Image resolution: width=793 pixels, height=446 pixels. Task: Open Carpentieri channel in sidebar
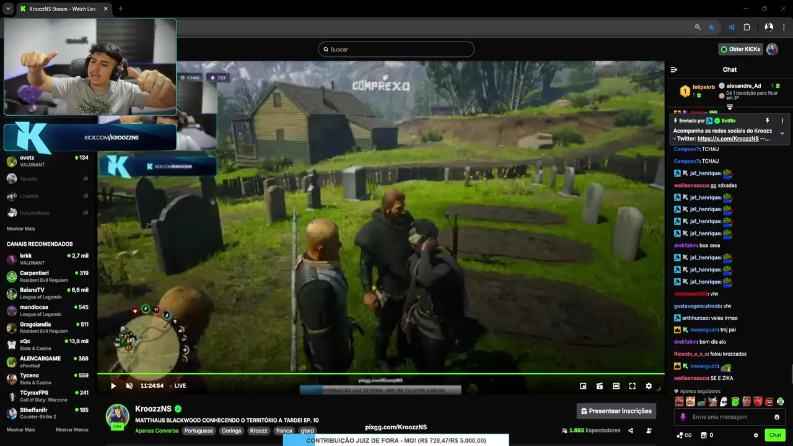point(48,276)
